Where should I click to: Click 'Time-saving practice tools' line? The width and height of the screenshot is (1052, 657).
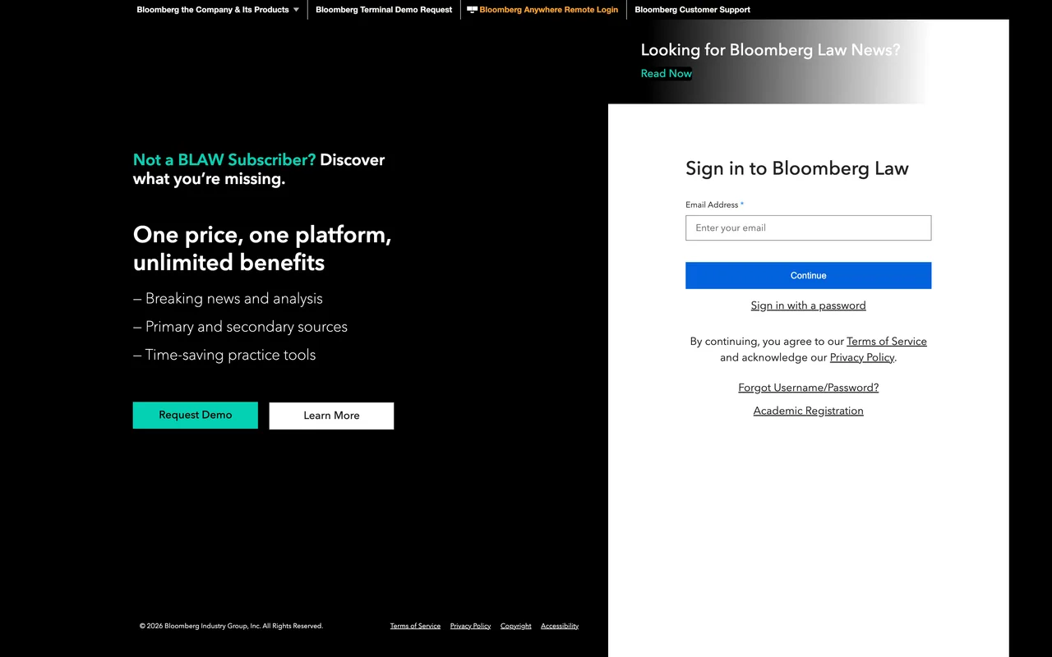point(224,355)
